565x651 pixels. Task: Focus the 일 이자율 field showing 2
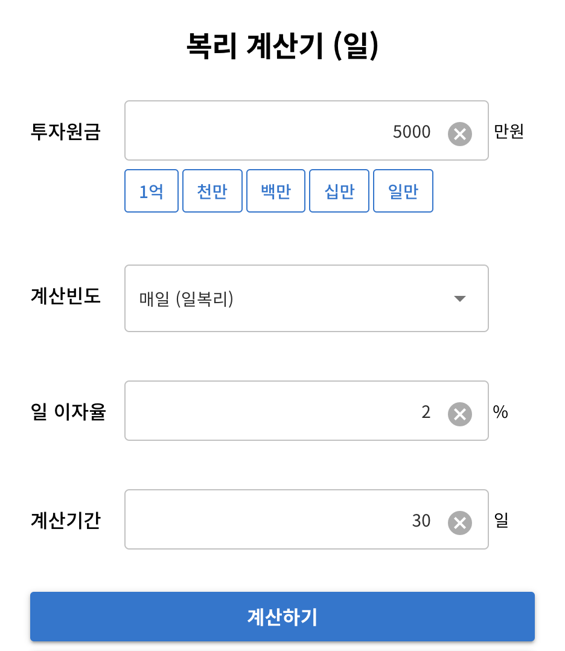[284, 411]
